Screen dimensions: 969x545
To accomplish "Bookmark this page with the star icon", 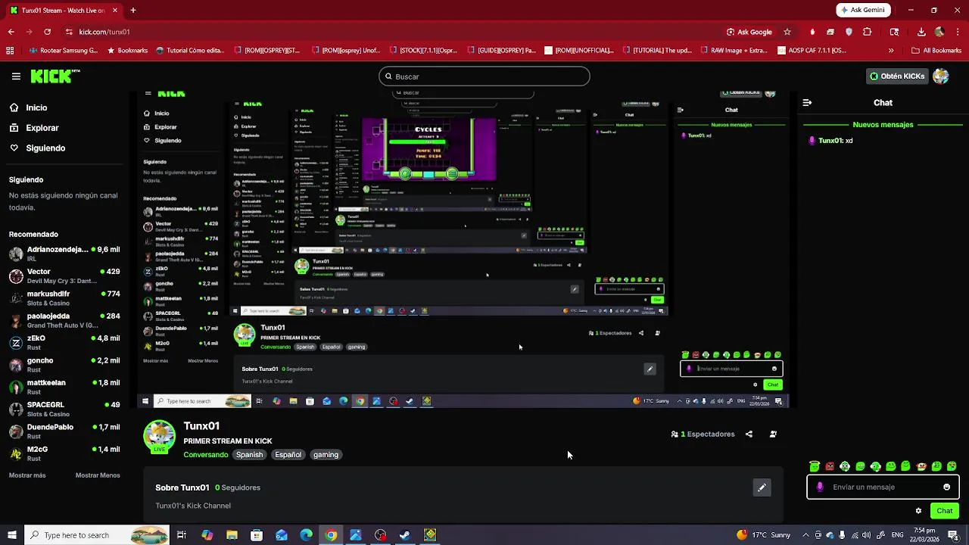I will tap(787, 32).
